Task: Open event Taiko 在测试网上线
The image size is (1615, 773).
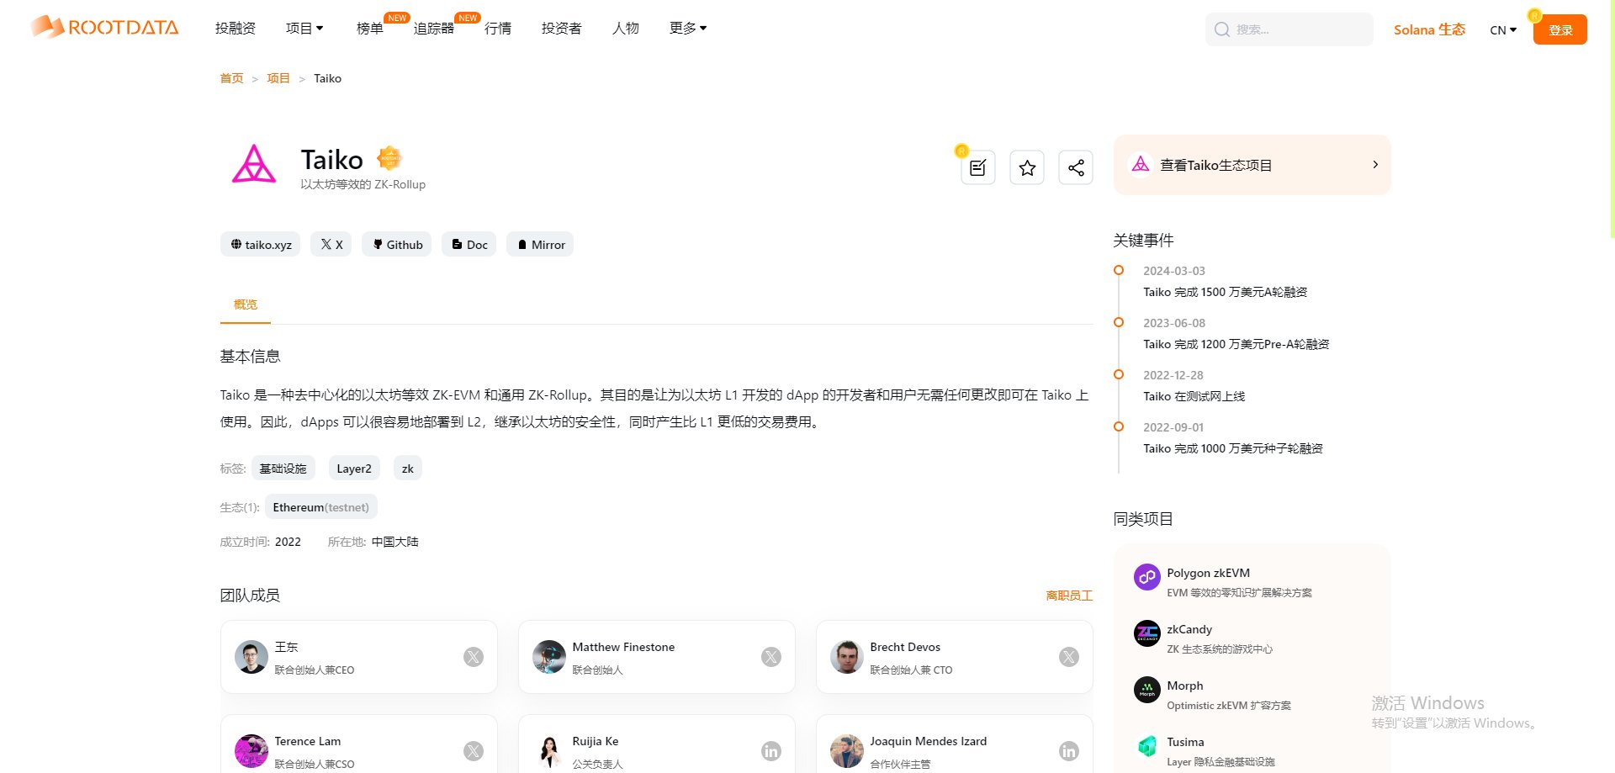Action: pos(1194,396)
